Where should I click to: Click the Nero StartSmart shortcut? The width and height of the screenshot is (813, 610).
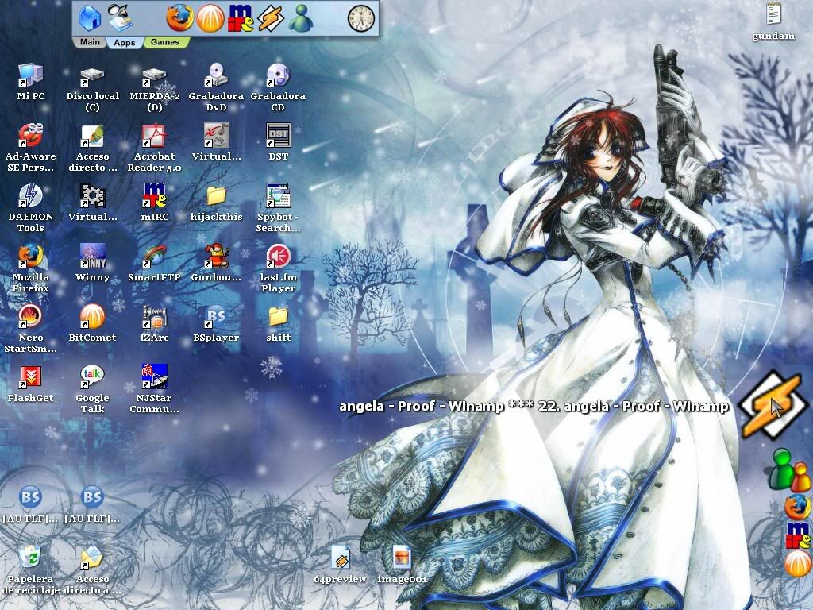pos(31,328)
